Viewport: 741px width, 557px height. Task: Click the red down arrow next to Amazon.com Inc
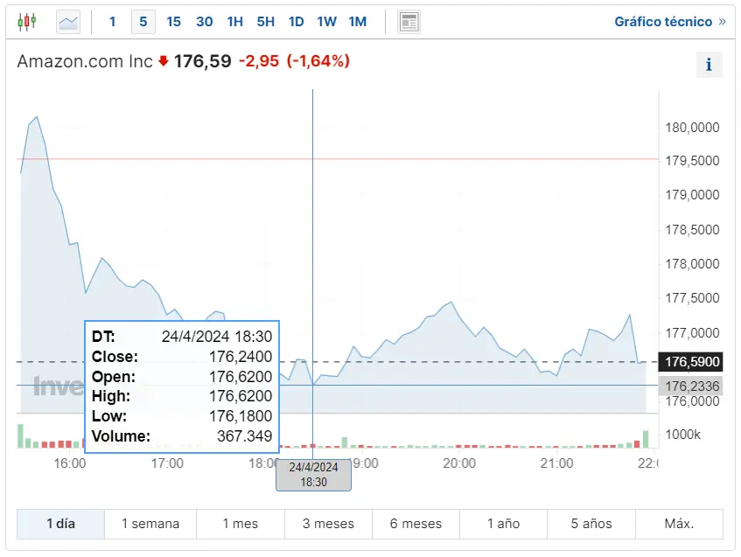coord(163,61)
